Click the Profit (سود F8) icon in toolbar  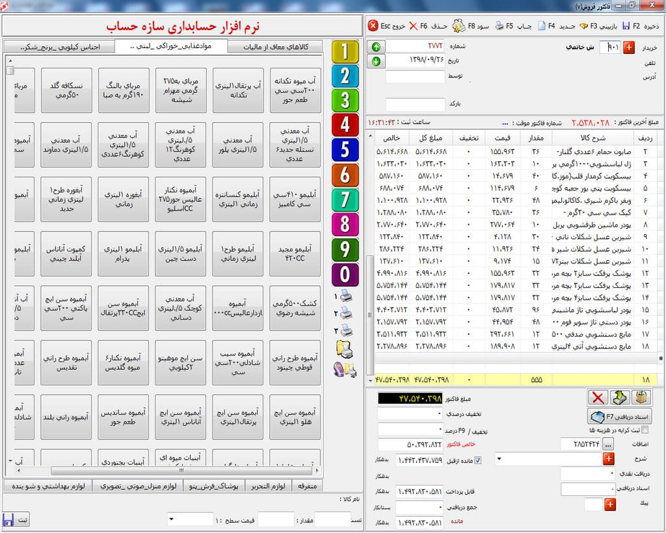click(459, 26)
